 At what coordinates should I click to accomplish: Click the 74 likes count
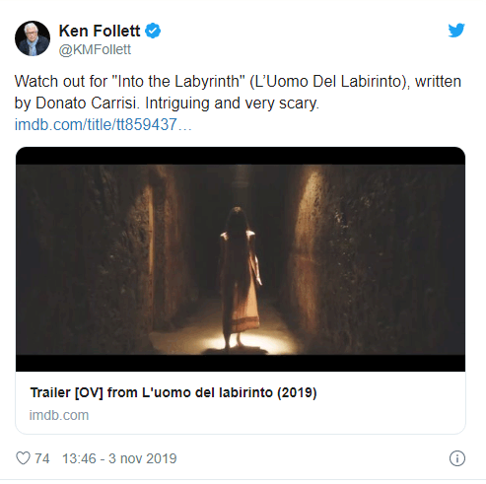tap(42, 458)
